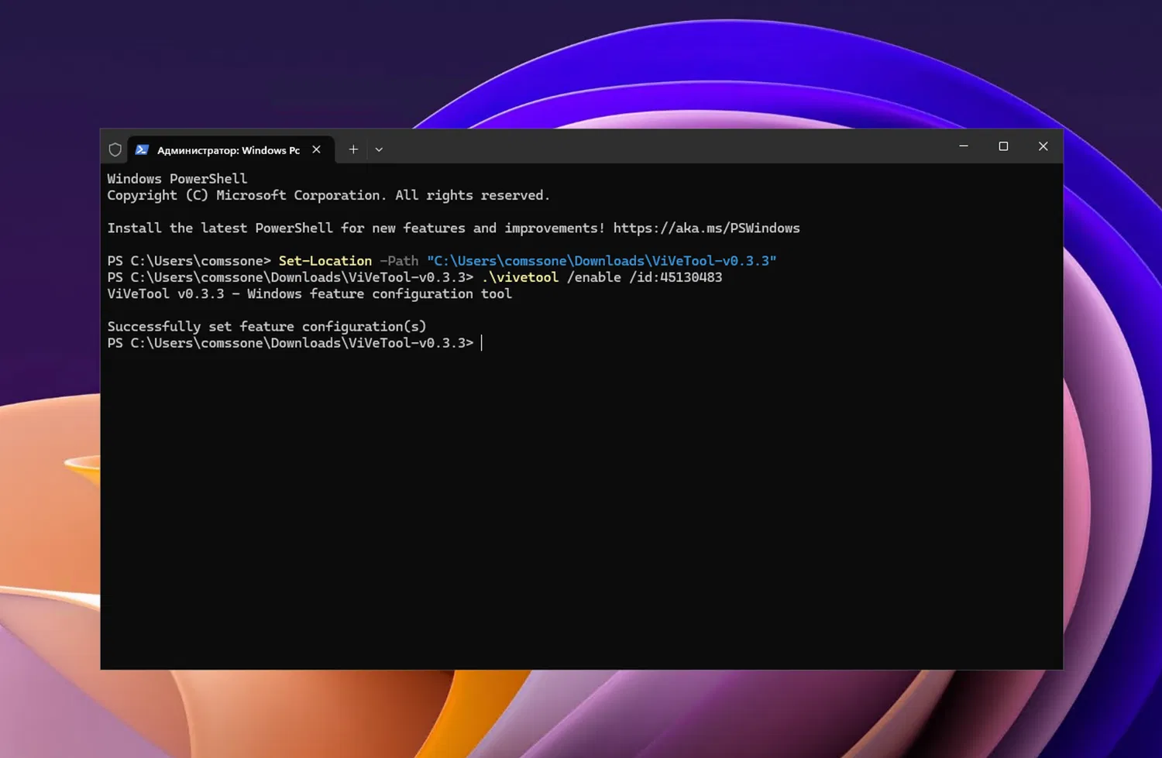Click the last PowerShell prompt cursor line

(x=295, y=343)
